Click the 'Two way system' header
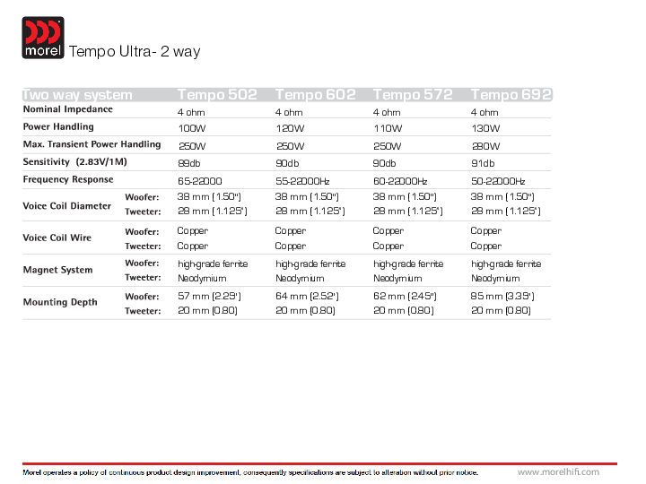Image resolution: width=646 pixels, height=484 pixels. click(x=77, y=95)
